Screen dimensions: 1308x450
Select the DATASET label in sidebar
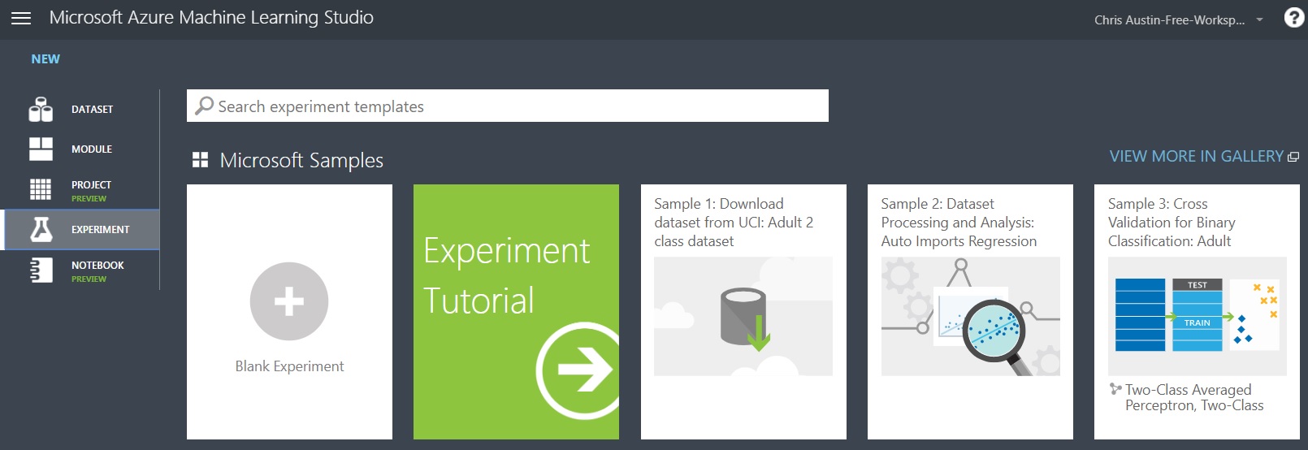click(x=92, y=109)
